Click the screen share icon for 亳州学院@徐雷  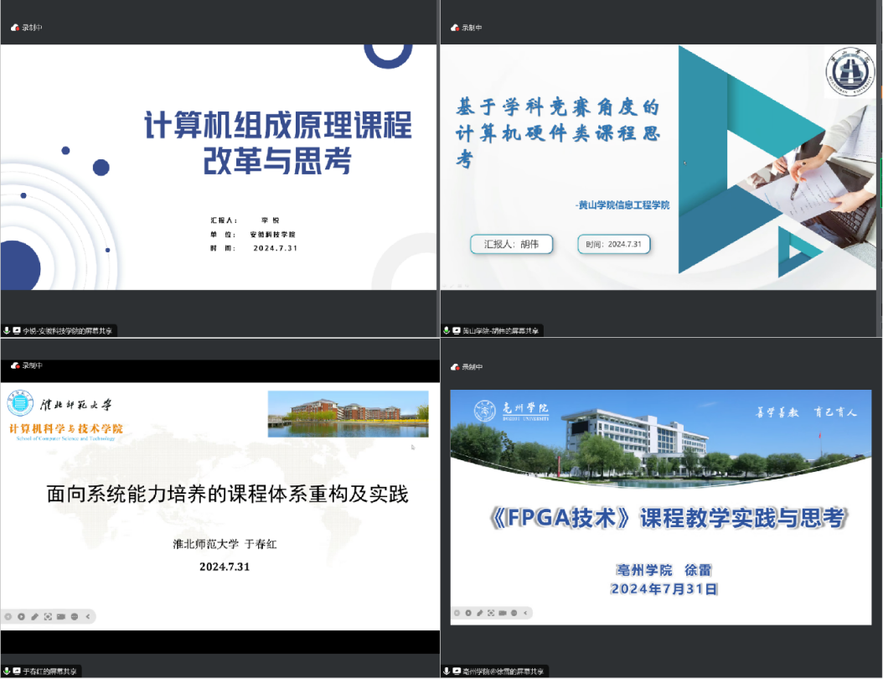[457, 671]
